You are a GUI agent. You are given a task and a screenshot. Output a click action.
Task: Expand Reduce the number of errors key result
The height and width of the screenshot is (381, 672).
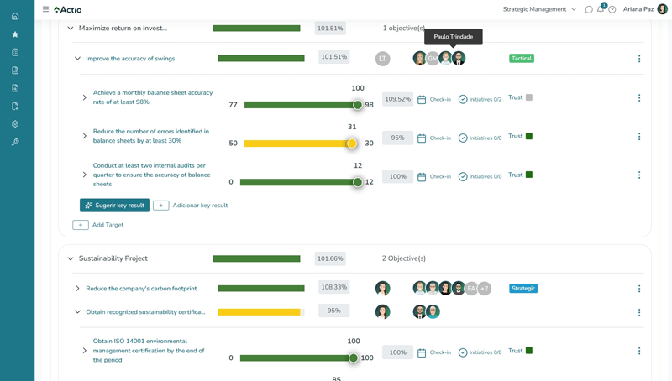(85, 136)
